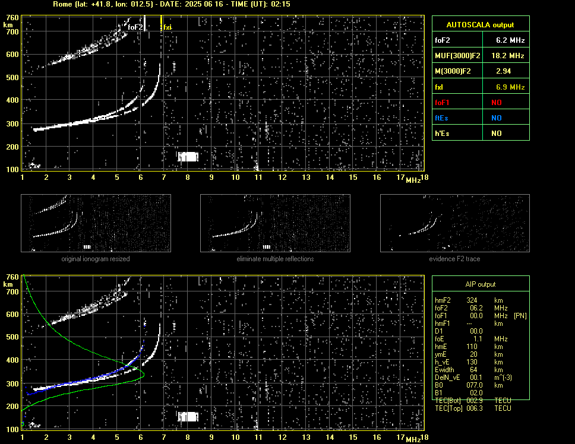Image resolution: width=575 pixels, height=444 pixels.
Task: Select the 18.2 MHz value cell
Action: tap(506, 55)
